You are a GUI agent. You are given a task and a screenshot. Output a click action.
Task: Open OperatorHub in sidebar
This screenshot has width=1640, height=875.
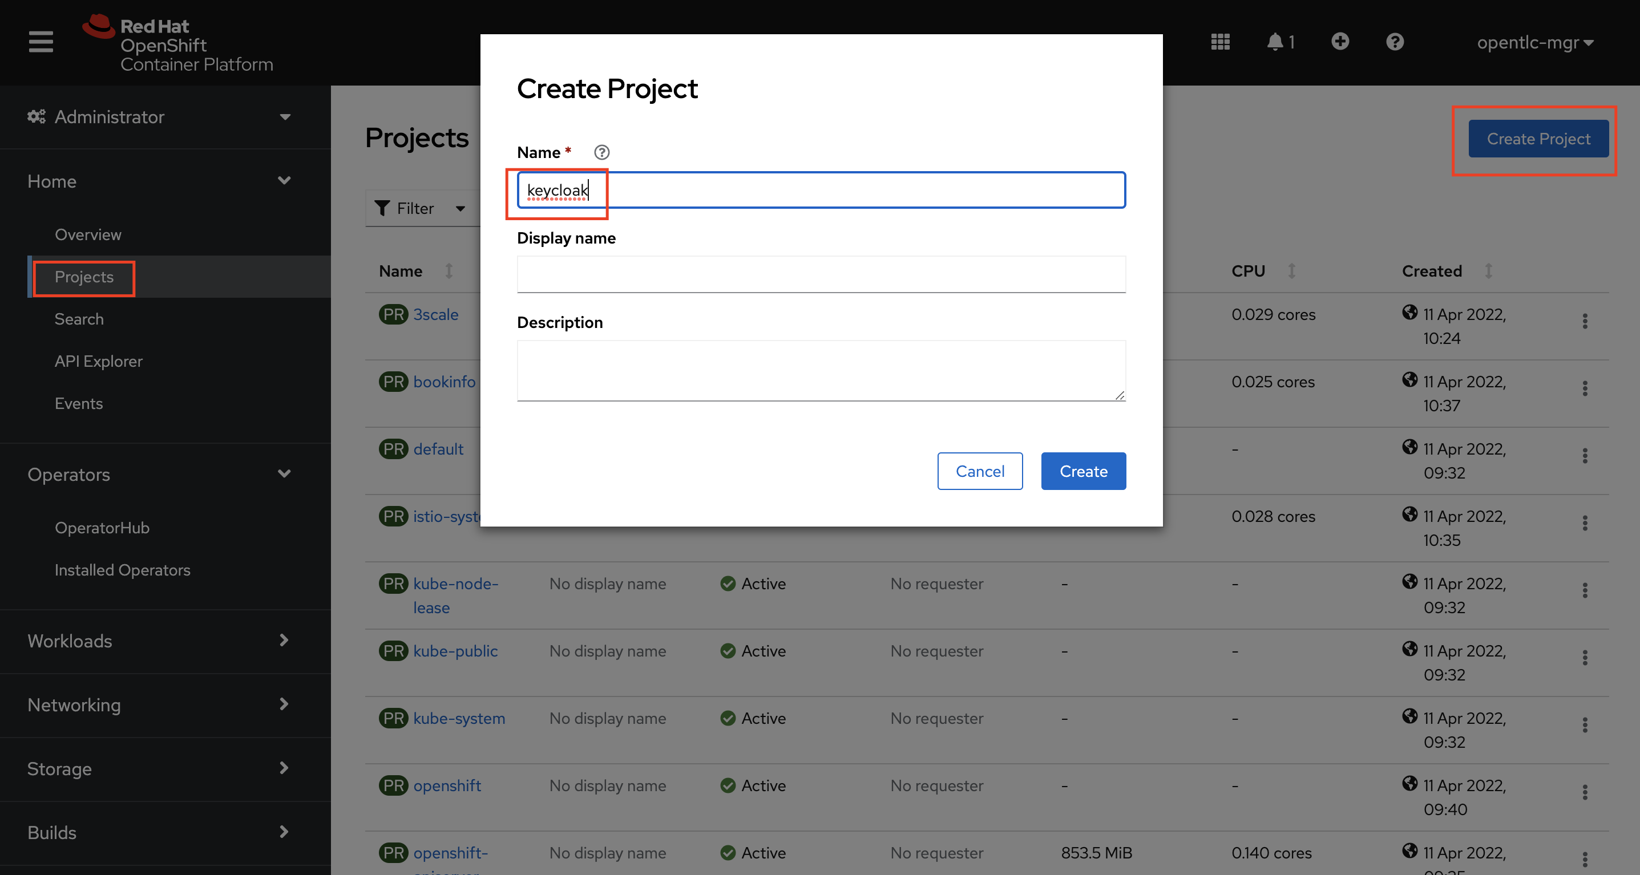coord(102,528)
